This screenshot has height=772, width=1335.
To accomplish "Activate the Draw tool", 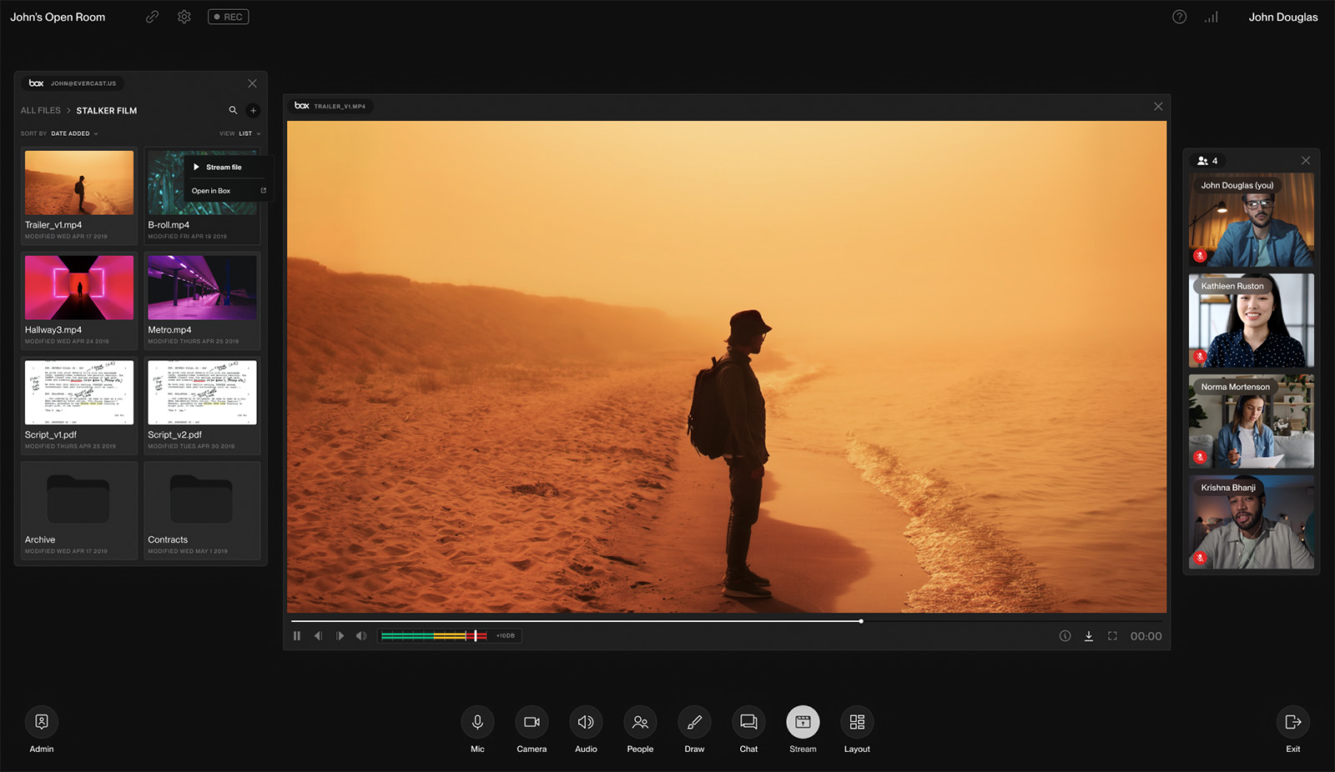I will (694, 722).
